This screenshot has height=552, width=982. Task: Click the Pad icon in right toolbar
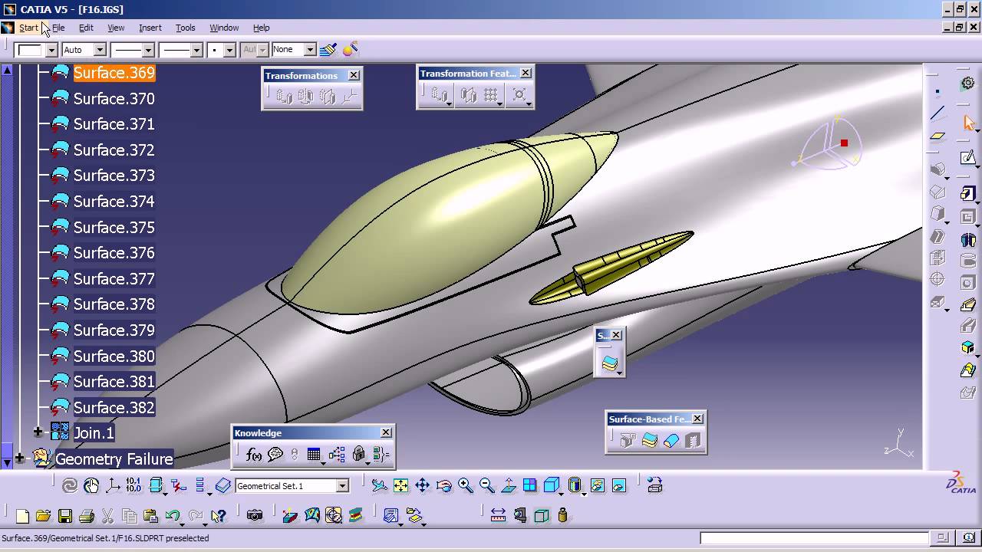(968, 192)
